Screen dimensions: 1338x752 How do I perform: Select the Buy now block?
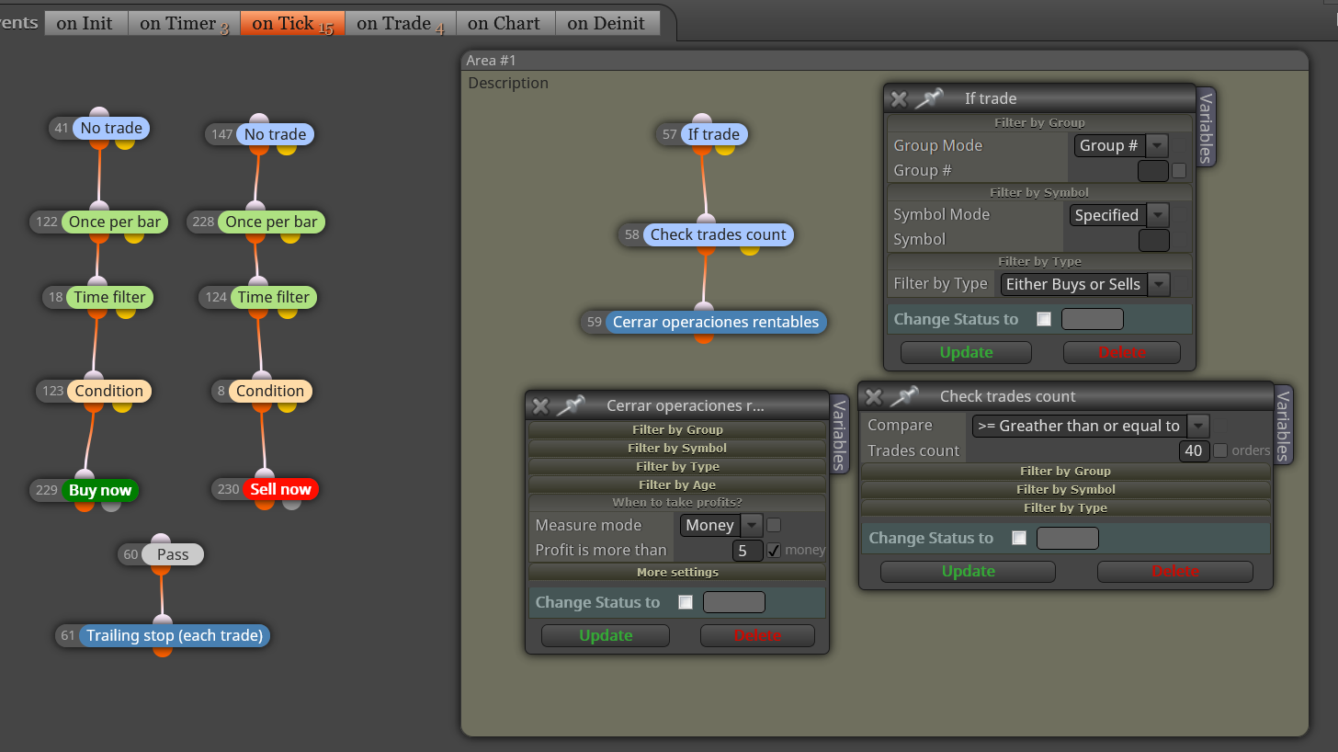pos(100,490)
